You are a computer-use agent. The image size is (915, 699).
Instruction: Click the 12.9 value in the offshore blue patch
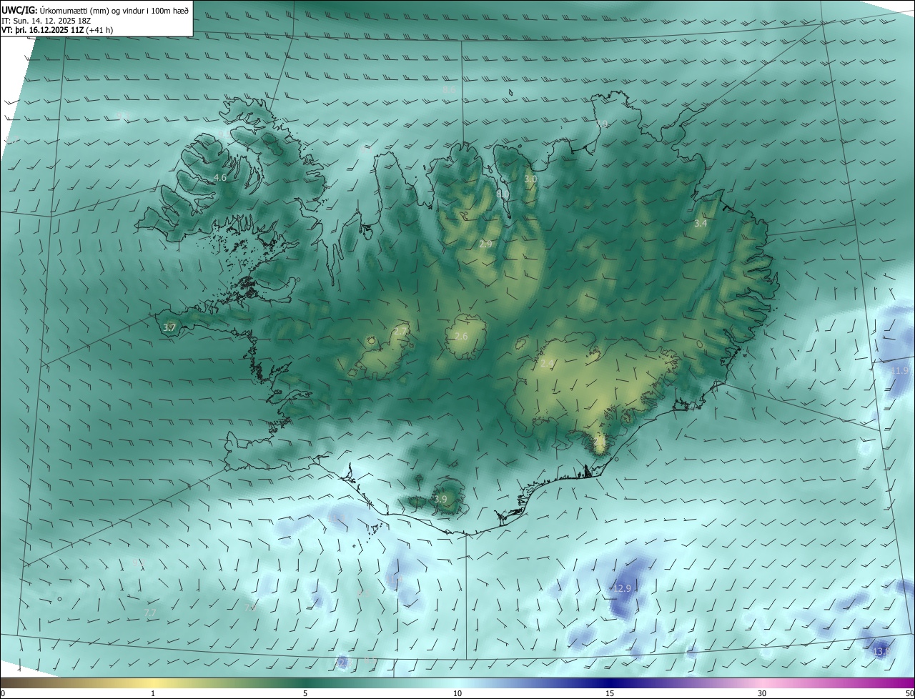623,589
